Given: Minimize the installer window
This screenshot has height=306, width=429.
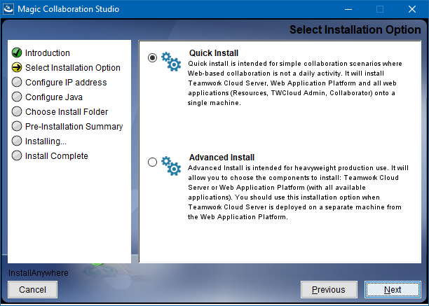Looking at the screenshot, I should pos(348,9).
